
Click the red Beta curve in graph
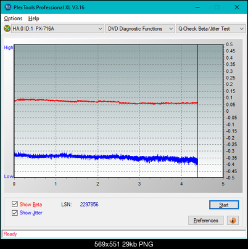point(106,102)
